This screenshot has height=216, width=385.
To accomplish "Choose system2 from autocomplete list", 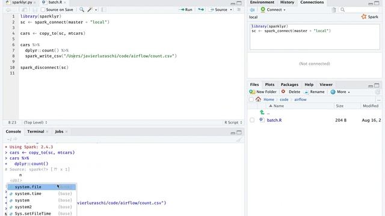I will pos(42,207).
